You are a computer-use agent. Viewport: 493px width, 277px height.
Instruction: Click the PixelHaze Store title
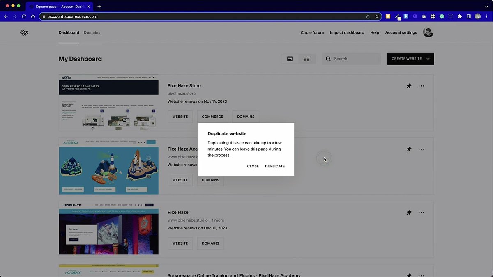pyautogui.click(x=184, y=85)
